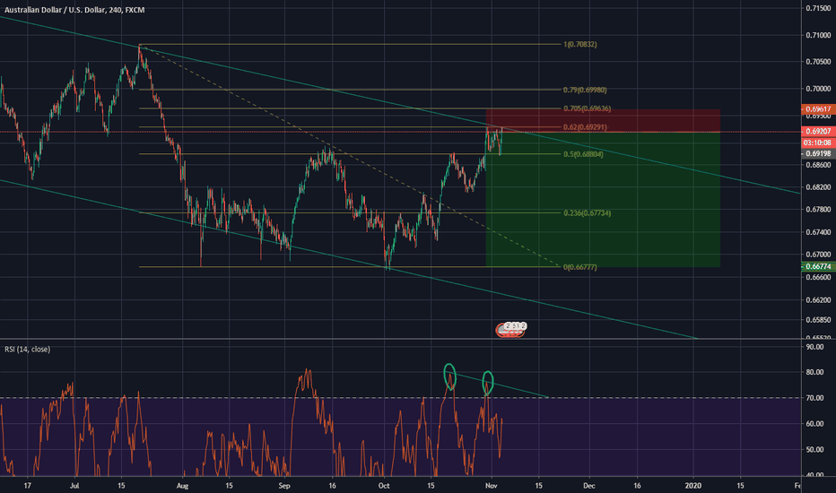The width and height of the screenshot is (836, 493).
Task: Select the 0(0.66777) Fibonacci bottom level label
Action: coord(580,267)
